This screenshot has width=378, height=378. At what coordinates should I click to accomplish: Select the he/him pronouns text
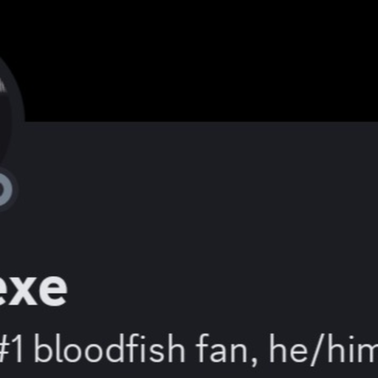tap(323, 349)
